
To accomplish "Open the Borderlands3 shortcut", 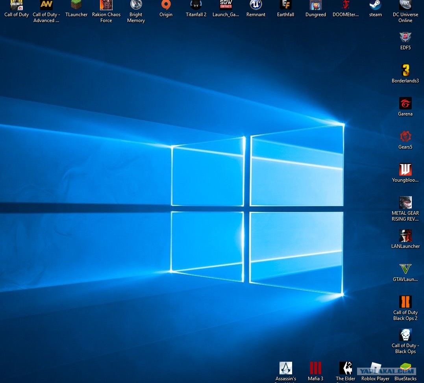I will click(x=405, y=74).
